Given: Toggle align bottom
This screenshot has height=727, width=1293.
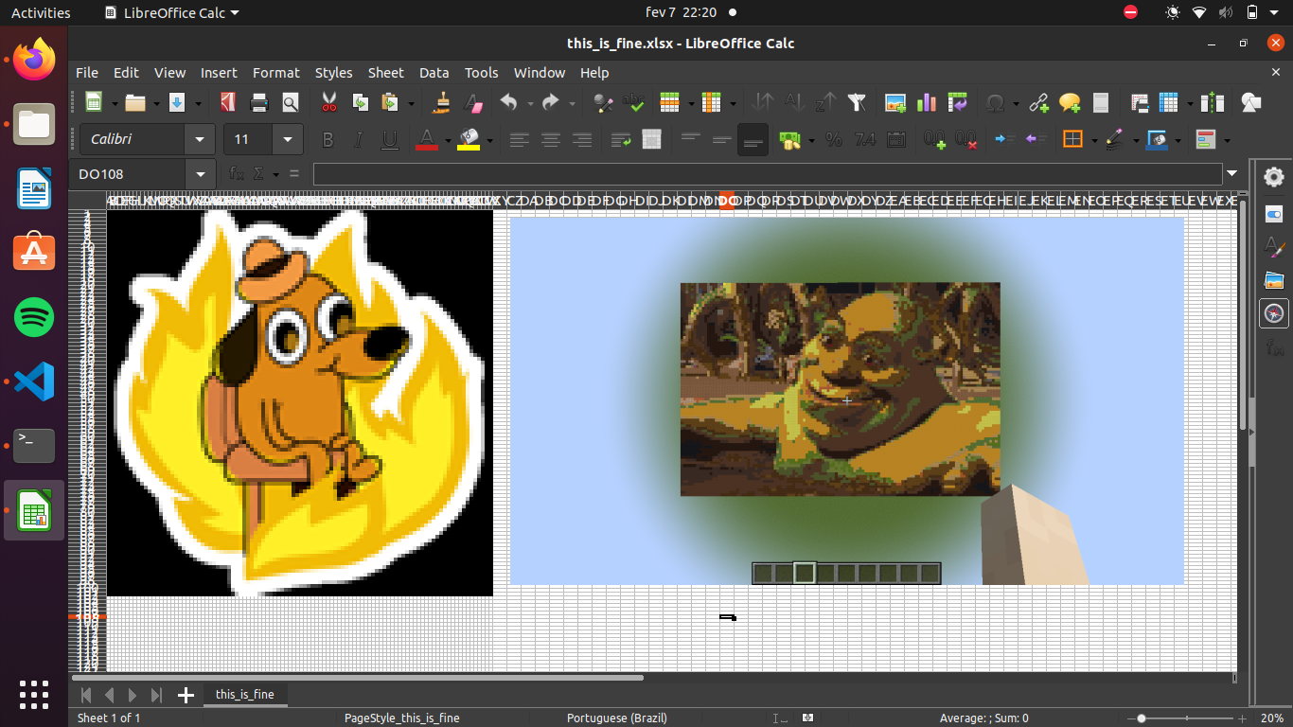Looking at the screenshot, I should [753, 139].
